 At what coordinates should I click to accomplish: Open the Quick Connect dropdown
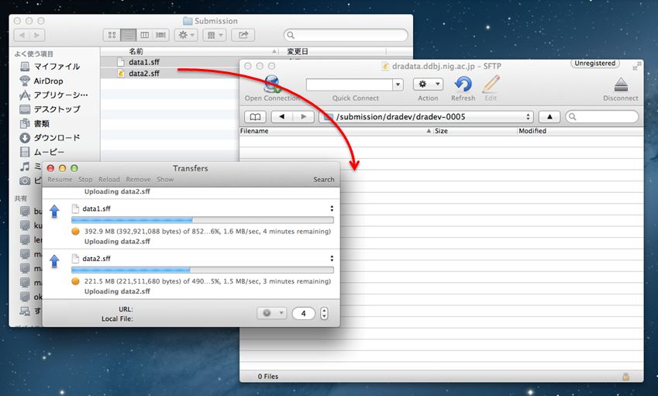click(x=398, y=84)
